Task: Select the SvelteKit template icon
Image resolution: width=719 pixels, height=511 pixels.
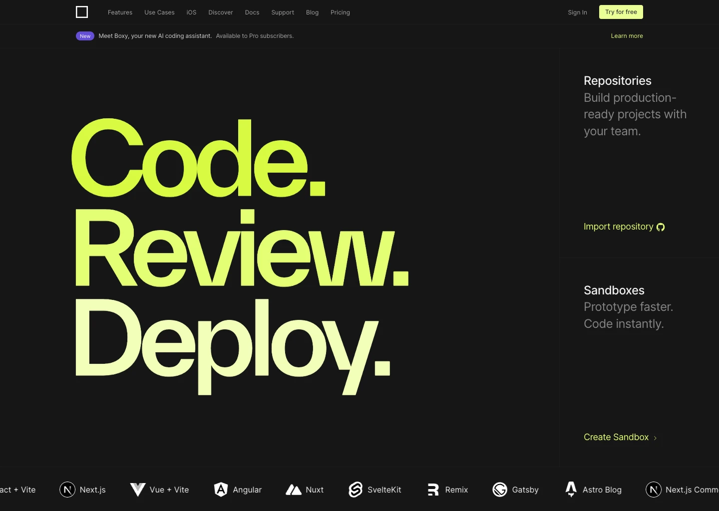Action: point(356,490)
